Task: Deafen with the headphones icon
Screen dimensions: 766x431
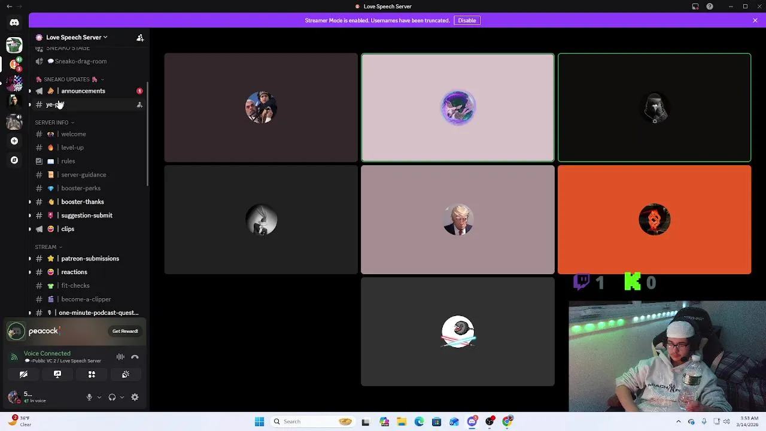Action: (x=112, y=397)
